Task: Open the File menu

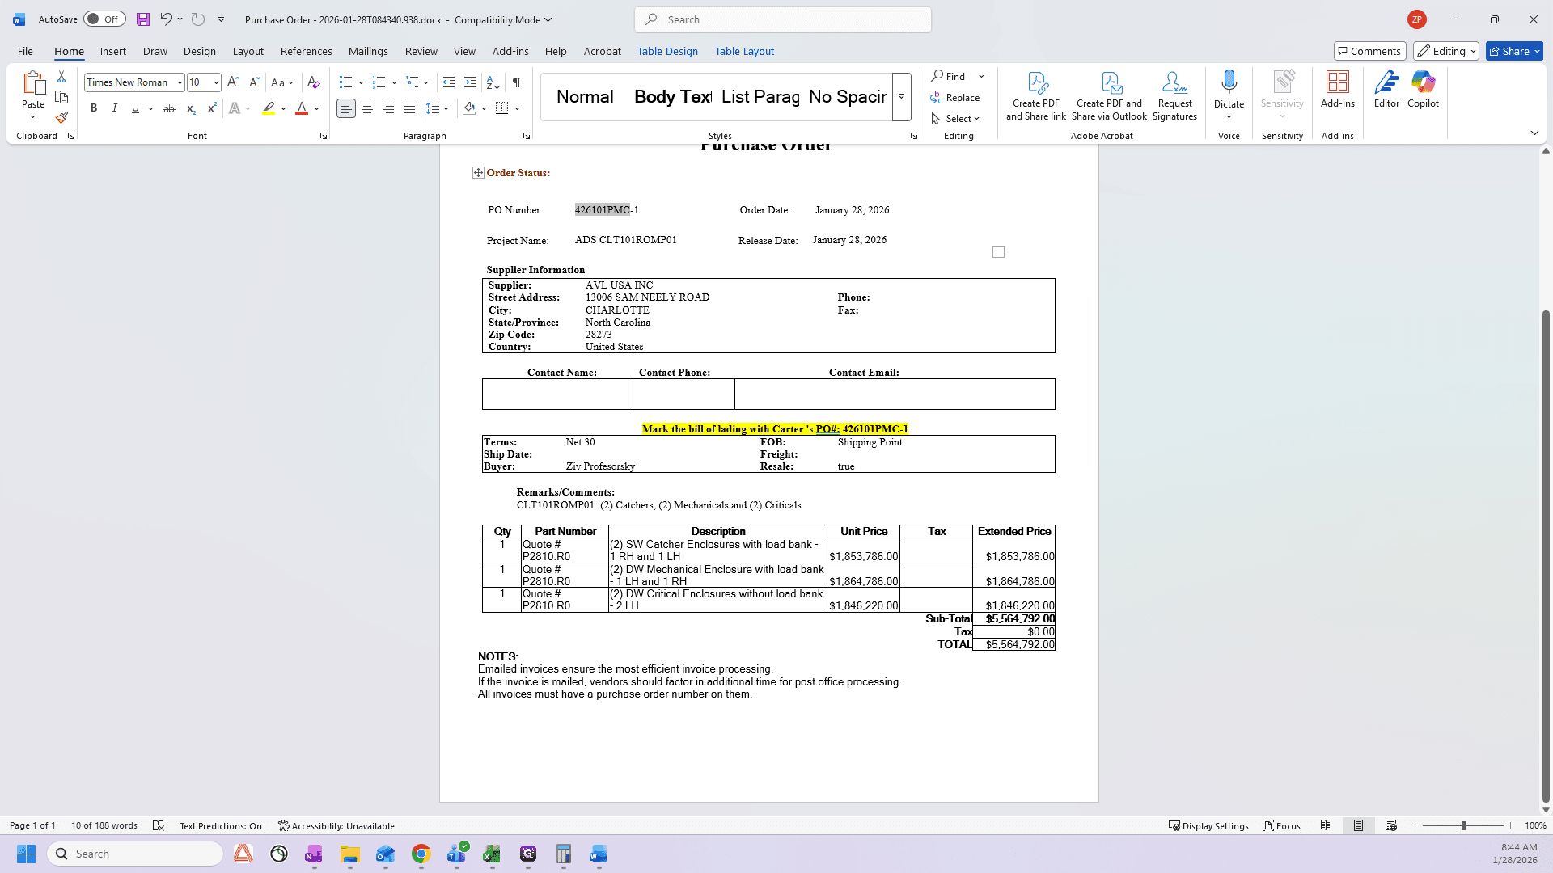Action: pyautogui.click(x=26, y=51)
